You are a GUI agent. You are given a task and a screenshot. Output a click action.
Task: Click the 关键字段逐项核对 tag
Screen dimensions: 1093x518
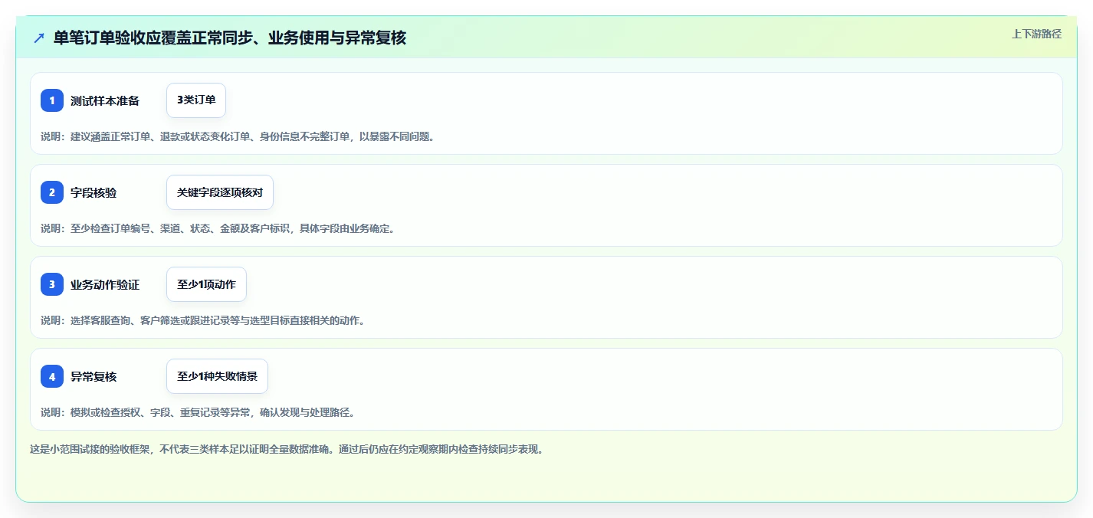(220, 192)
